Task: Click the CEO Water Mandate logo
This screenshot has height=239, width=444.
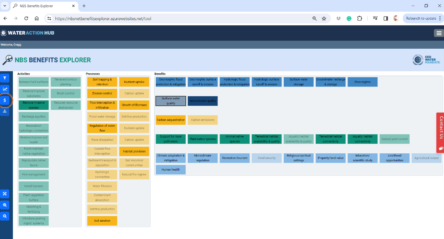Action: [426, 60]
